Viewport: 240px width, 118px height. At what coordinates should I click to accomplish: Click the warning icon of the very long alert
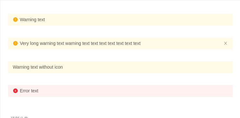[x=15, y=43]
